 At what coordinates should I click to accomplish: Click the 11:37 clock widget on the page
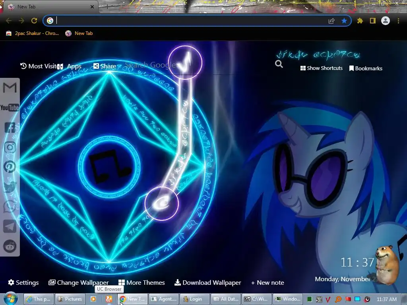[357, 263]
